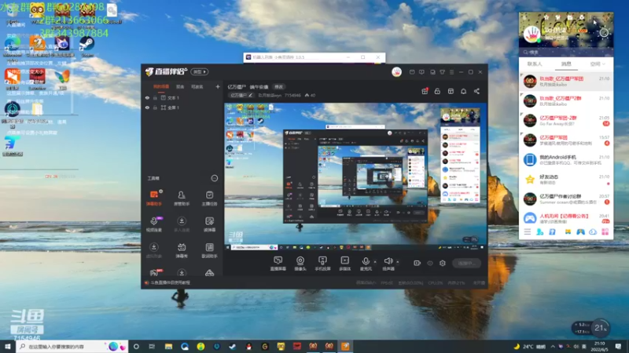This screenshot has width=629, height=353.
Task: Add a 直播屏幕 screen capture source
Action: [x=278, y=264]
